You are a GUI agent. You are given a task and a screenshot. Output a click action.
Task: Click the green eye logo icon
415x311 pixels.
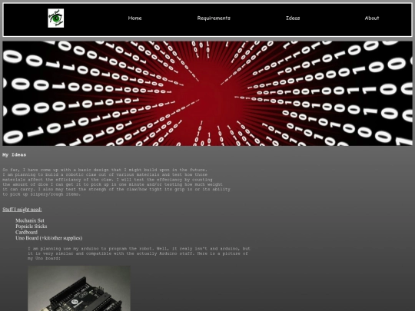click(55, 18)
